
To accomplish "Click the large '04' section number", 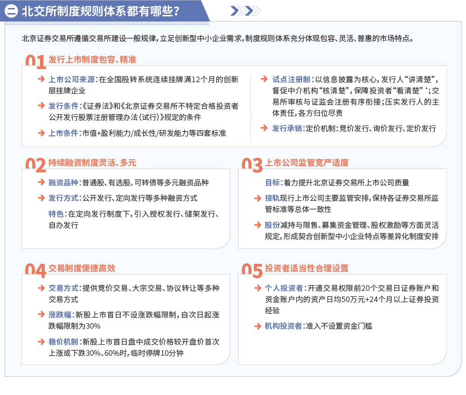I will pos(35,270).
